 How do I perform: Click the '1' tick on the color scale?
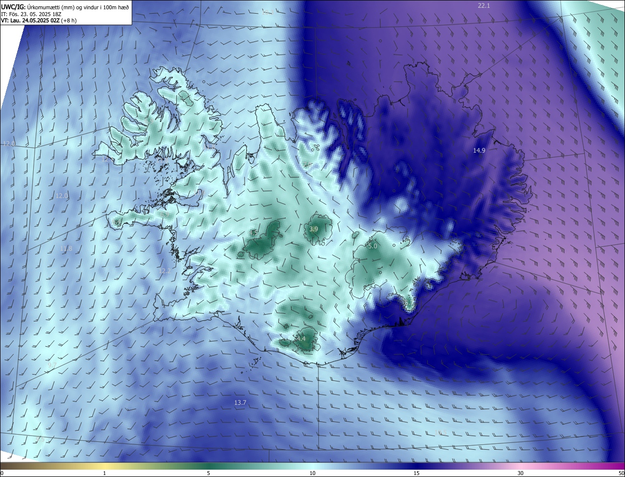click(x=104, y=473)
